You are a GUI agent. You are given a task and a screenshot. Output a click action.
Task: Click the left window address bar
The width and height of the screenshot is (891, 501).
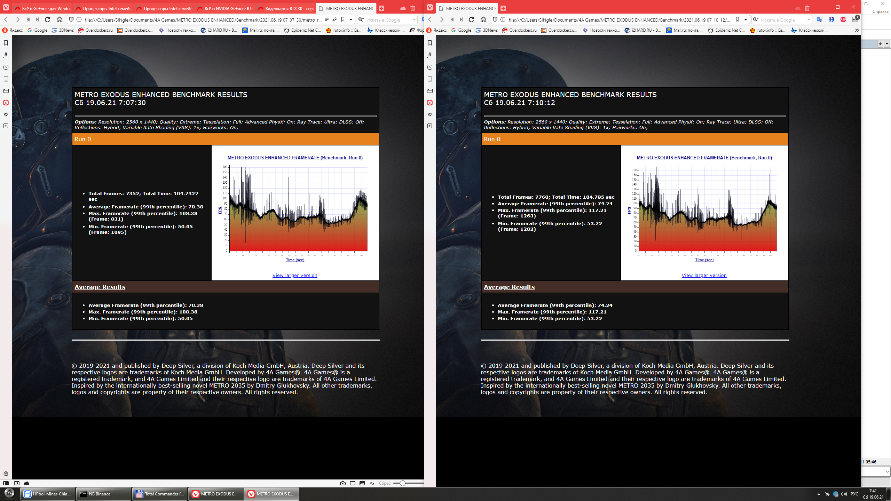203,20
